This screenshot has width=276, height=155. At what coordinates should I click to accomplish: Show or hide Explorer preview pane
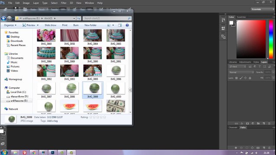tap(120, 25)
